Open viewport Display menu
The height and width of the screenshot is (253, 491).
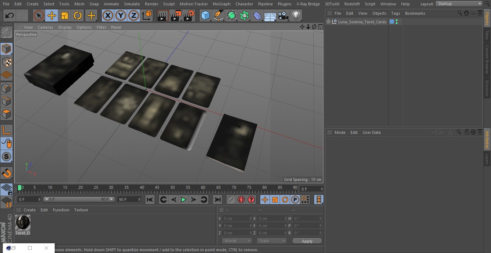point(65,27)
